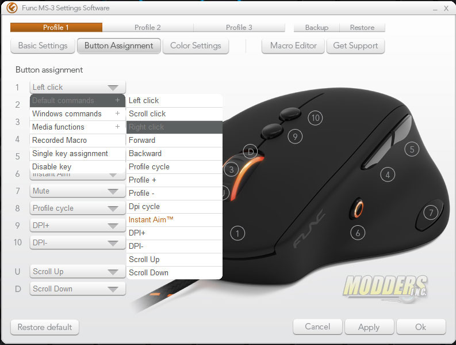The width and height of the screenshot is (456, 345).
Task: Click the Func logo icon in title bar
Action: tap(12, 7)
